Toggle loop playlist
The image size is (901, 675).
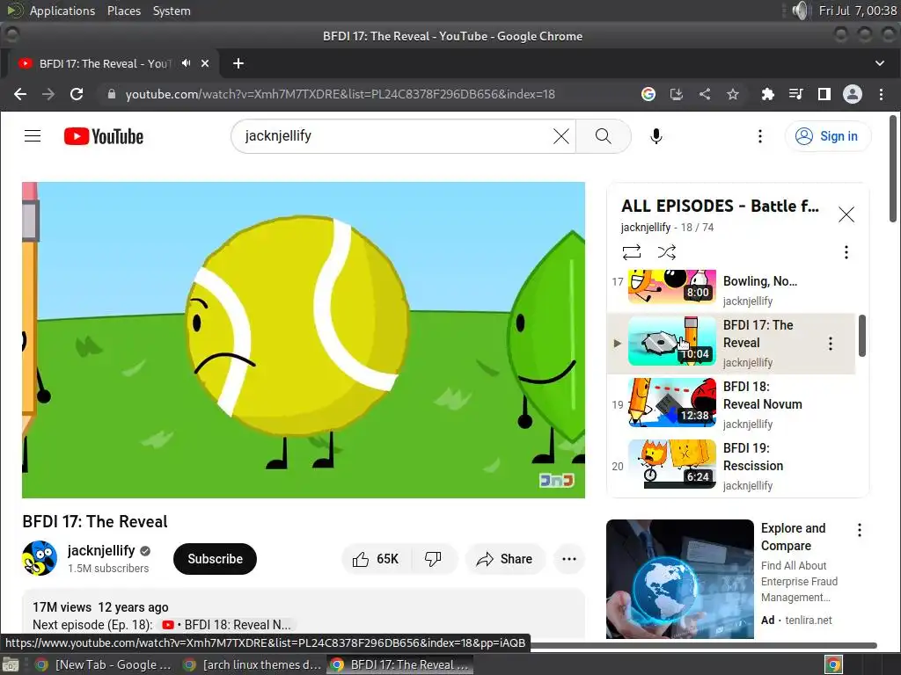click(x=632, y=252)
